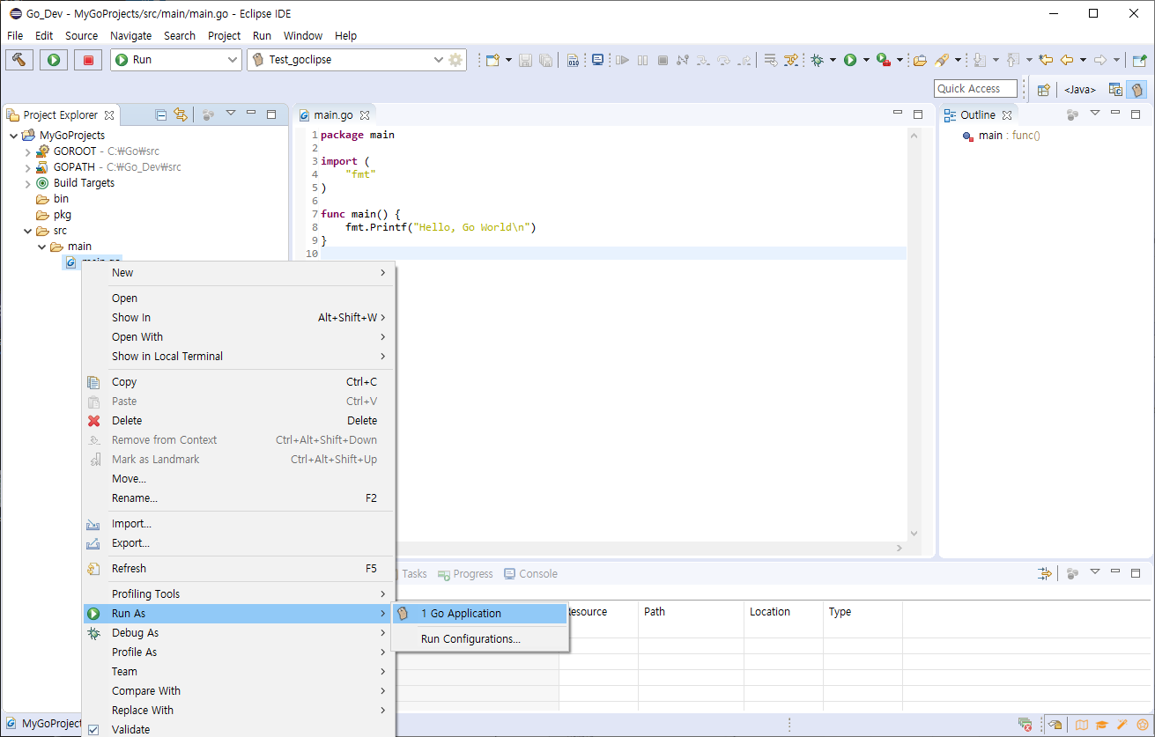This screenshot has height=737, width=1155.
Task: Open launch configuration gear settings
Action: (455, 60)
